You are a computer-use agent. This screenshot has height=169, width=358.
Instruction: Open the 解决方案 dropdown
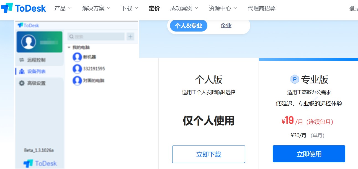coord(96,9)
